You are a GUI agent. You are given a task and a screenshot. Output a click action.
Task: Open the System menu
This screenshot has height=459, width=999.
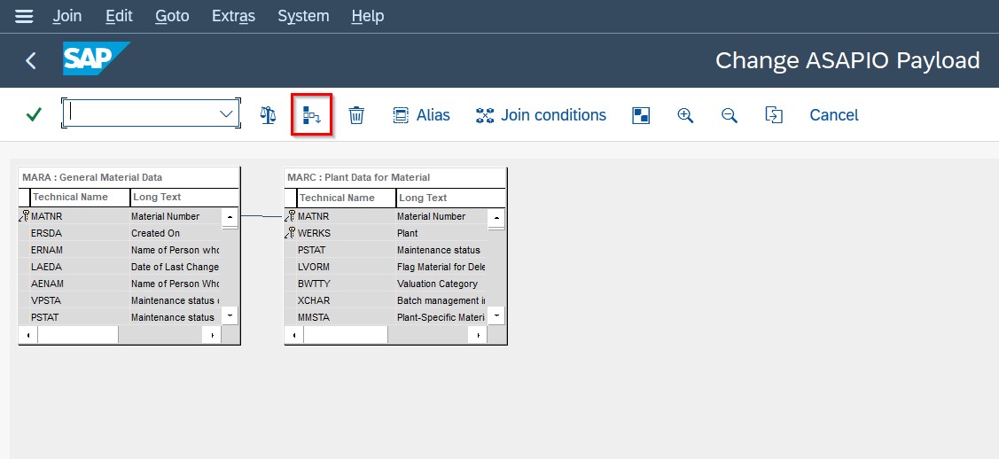(303, 16)
